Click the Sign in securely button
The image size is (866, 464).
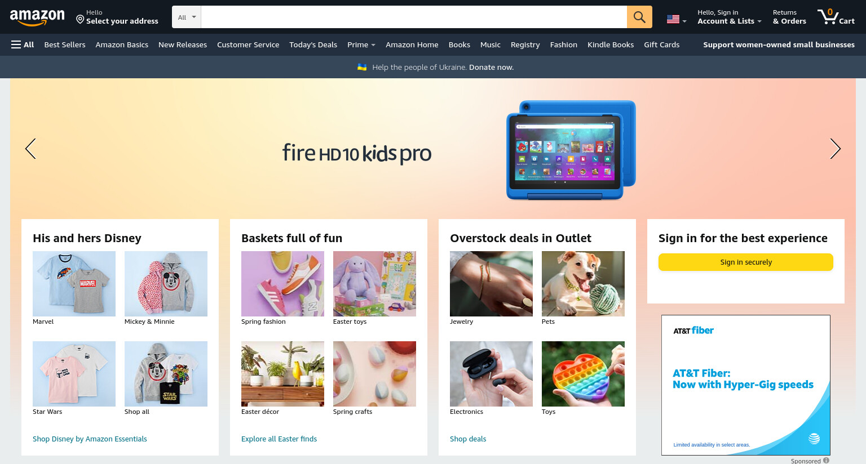(745, 262)
